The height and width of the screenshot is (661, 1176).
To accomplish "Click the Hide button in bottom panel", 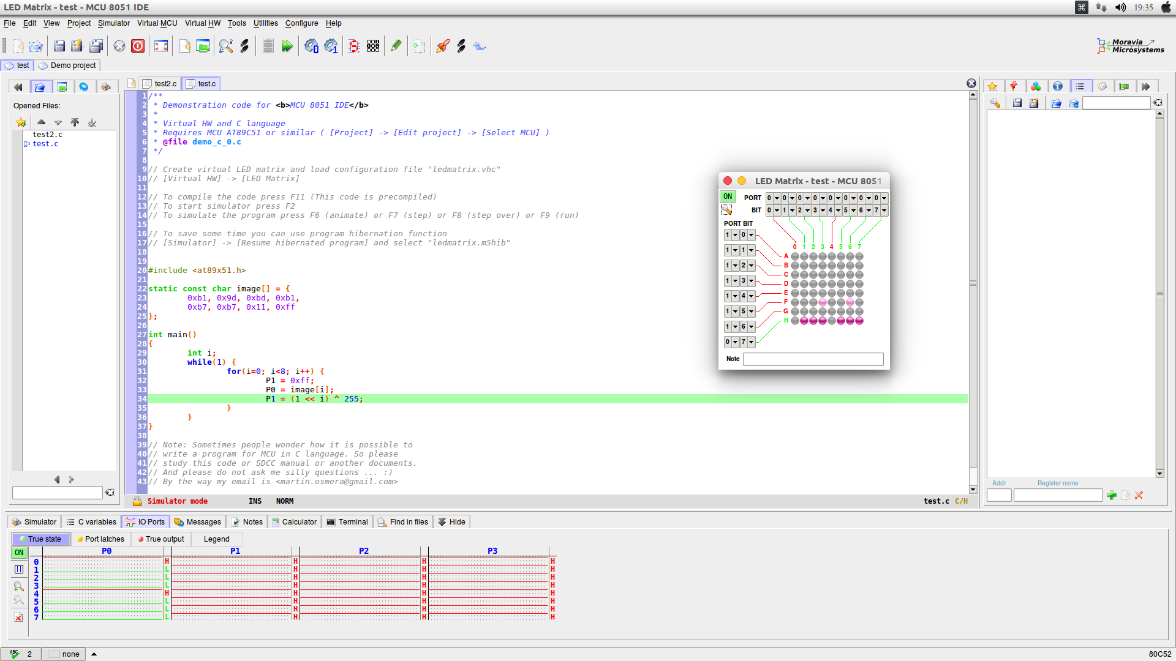I will click(x=451, y=521).
